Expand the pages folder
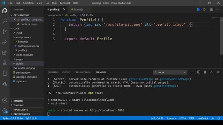Image resolution: width=223 pixels, height=125 pixels. pos(26,59)
